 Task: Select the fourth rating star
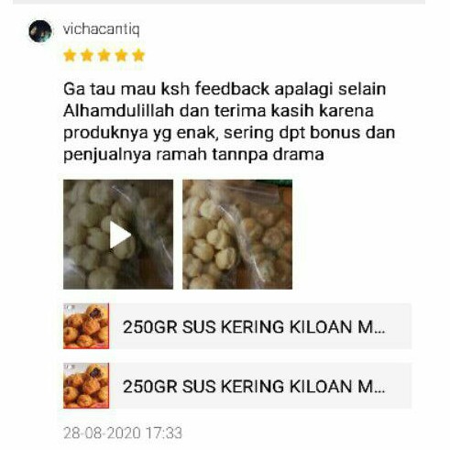pyautogui.click(x=121, y=56)
